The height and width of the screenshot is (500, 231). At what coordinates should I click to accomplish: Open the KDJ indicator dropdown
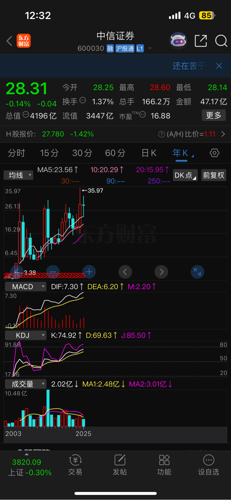pyautogui.click(x=26, y=335)
